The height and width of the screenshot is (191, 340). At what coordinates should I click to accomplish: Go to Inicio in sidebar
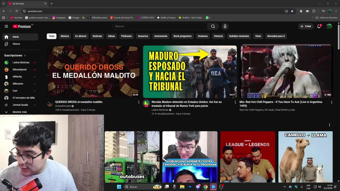20,37
